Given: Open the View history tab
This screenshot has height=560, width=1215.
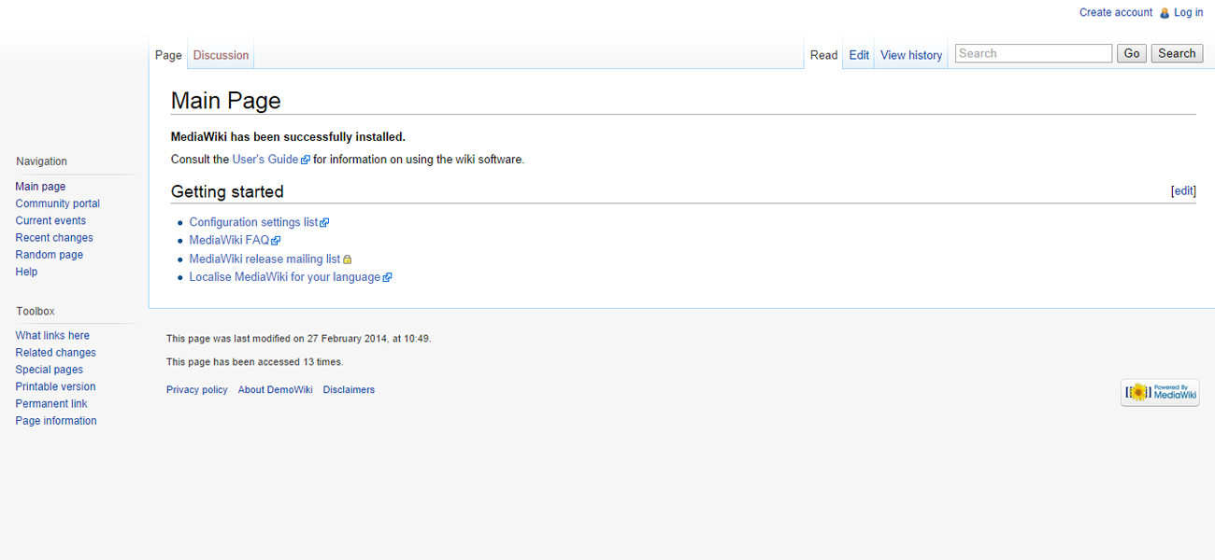Looking at the screenshot, I should (911, 55).
